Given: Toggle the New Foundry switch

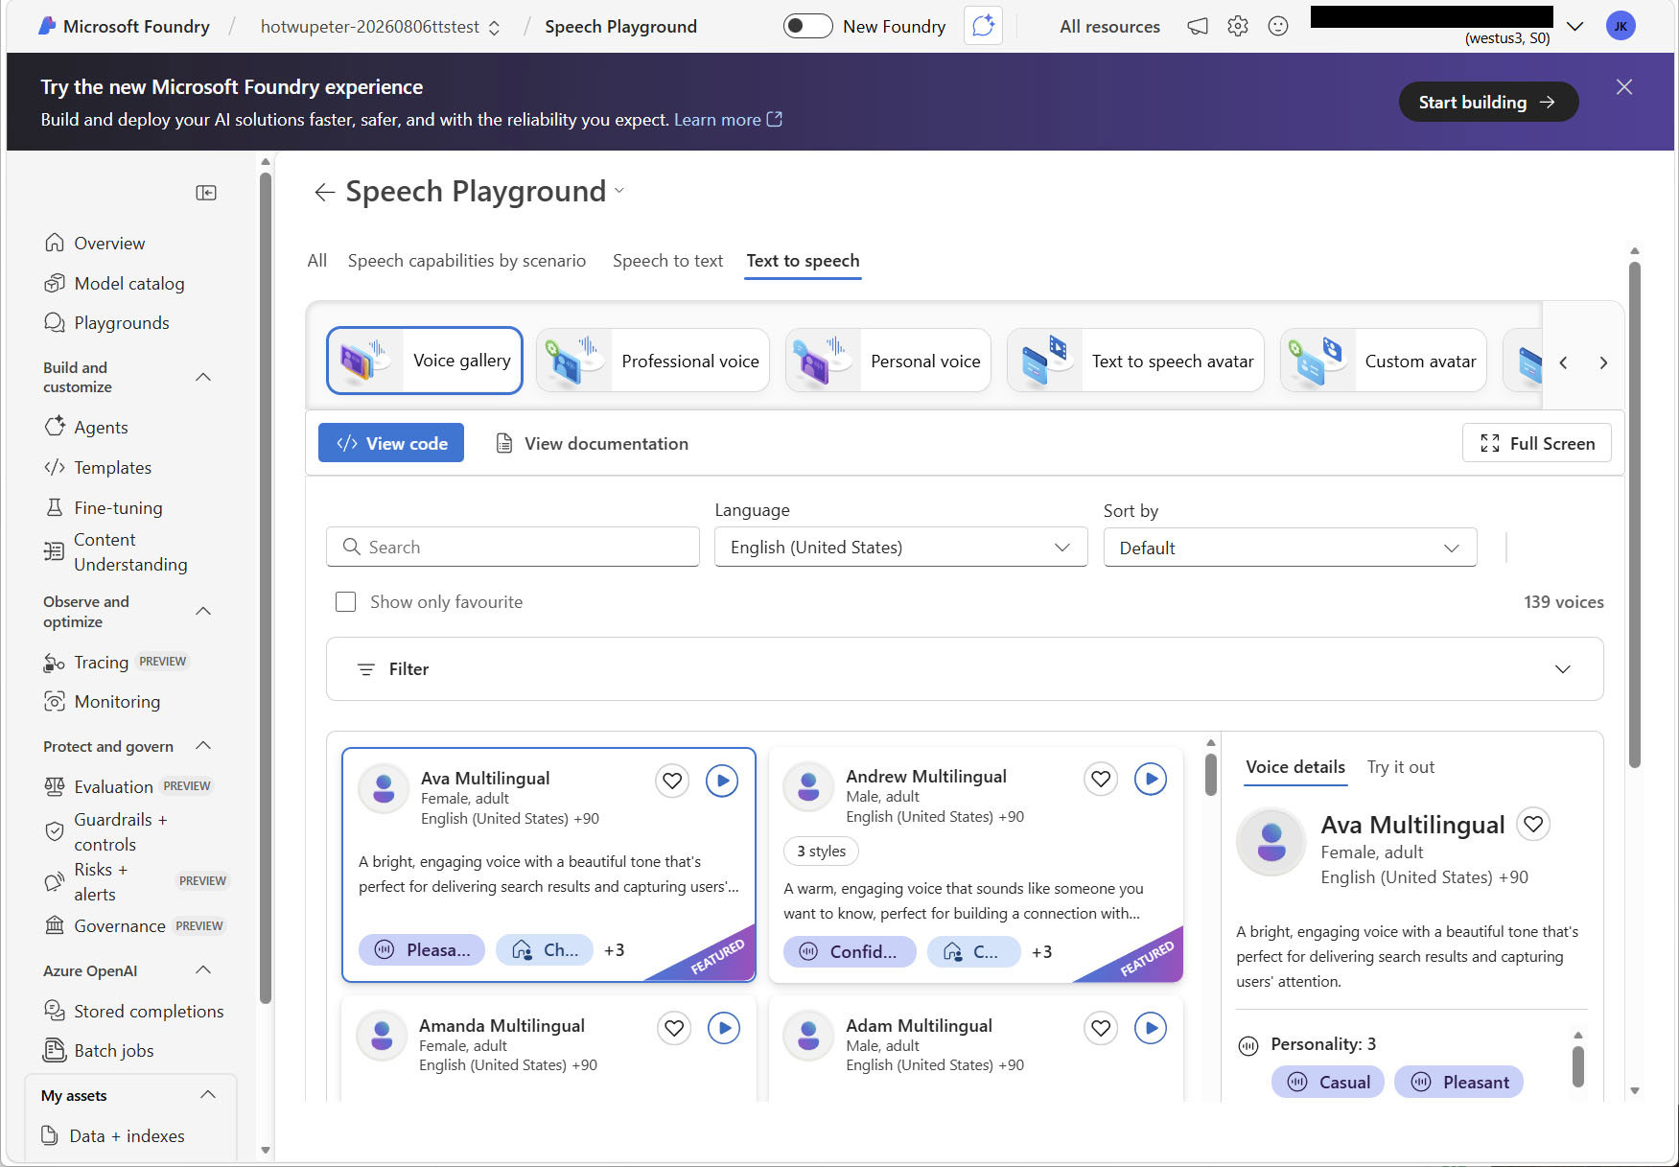Looking at the screenshot, I should (x=807, y=26).
